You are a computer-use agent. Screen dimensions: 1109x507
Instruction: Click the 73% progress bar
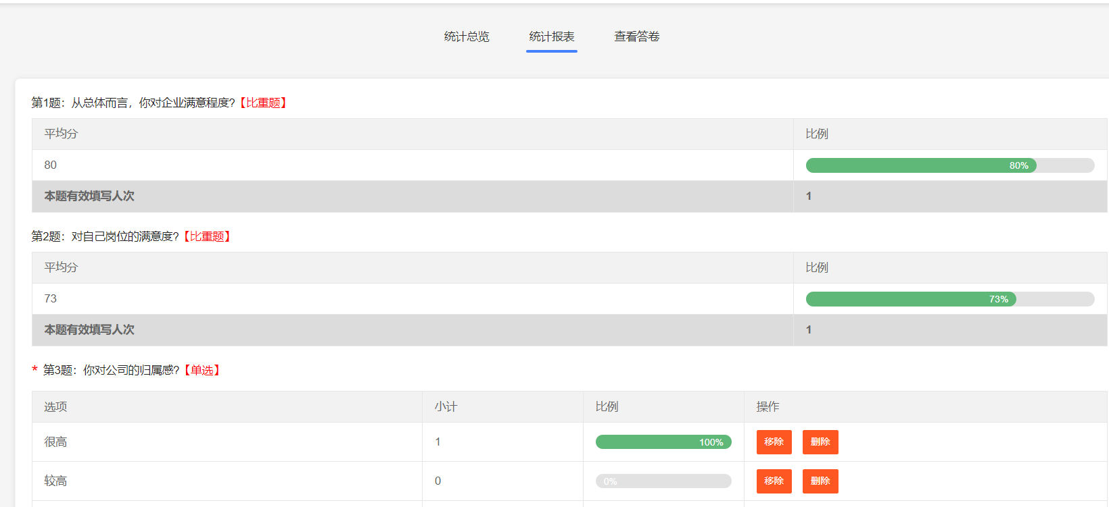tap(910, 299)
